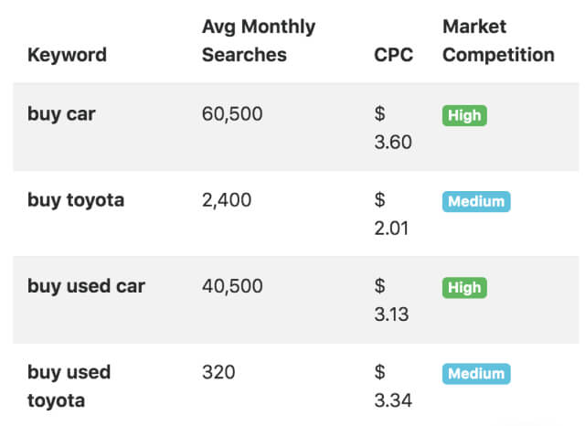Click the $3.13 CPC value
Image resolution: width=585 pixels, height=426 pixels.
(391, 301)
